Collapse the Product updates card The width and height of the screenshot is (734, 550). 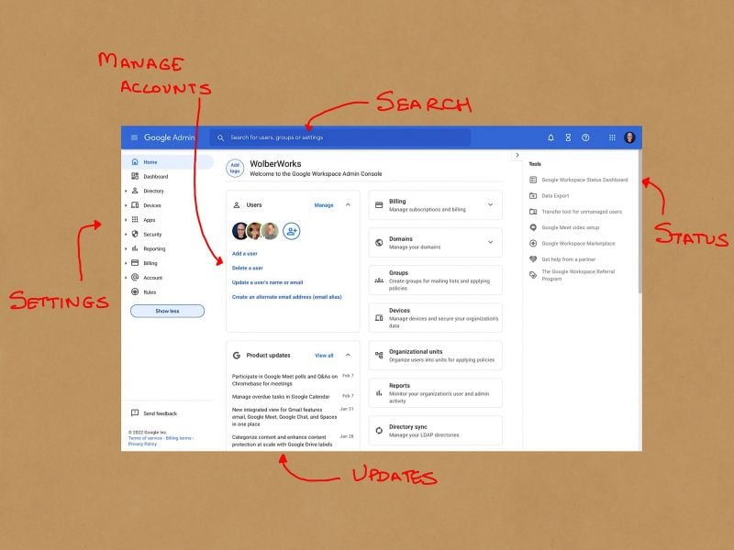click(348, 356)
